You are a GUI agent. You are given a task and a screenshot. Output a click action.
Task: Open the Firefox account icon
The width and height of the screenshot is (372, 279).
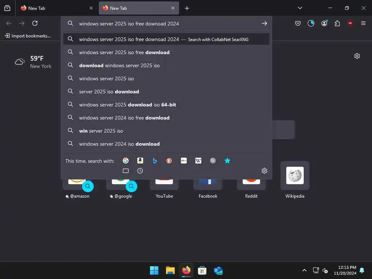tap(324, 23)
